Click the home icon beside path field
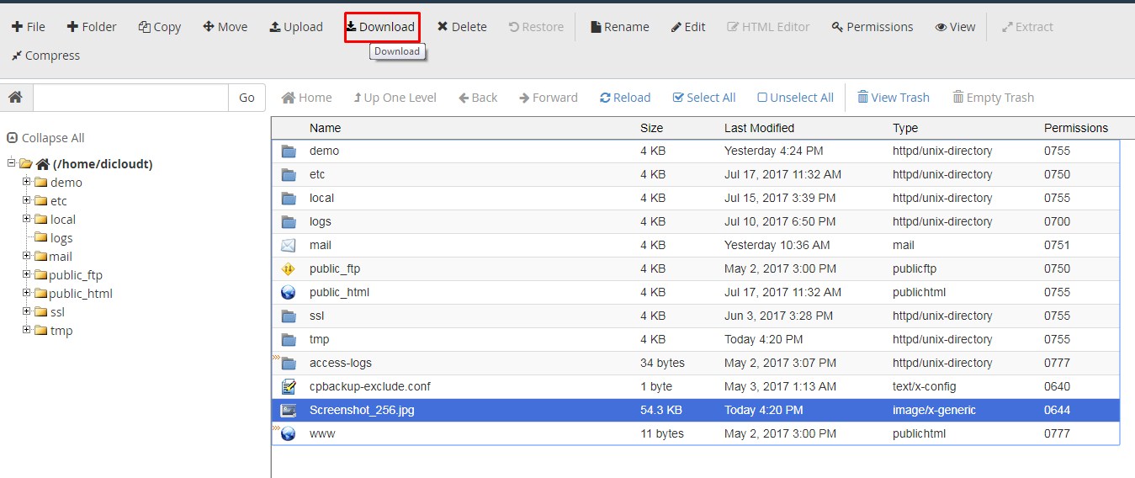 (x=15, y=98)
